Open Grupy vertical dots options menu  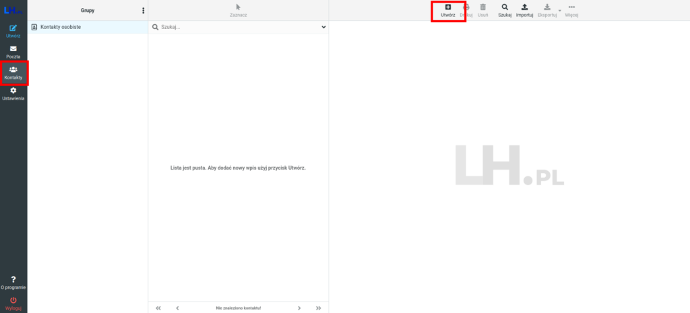point(143,11)
